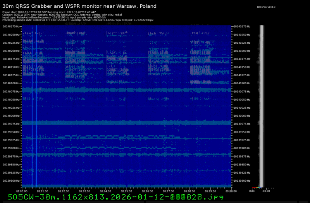This screenshot has width=310, height=203.
Task: Click 10139950 Hz on the right frequency axis
Action: tap(242, 132)
